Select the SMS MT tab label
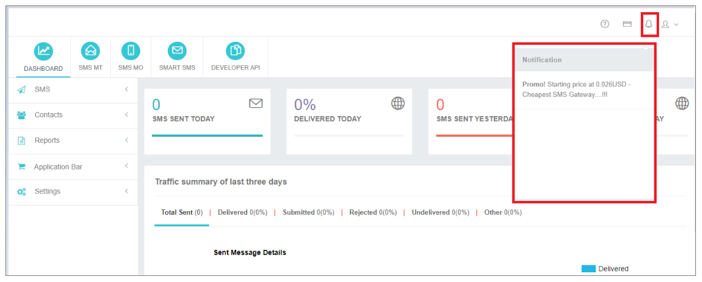Screen dimensions: 702x282 90,68
